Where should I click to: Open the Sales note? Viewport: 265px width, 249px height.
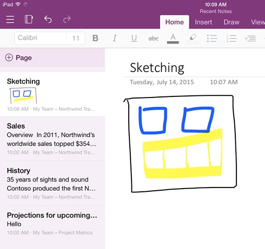(52, 138)
